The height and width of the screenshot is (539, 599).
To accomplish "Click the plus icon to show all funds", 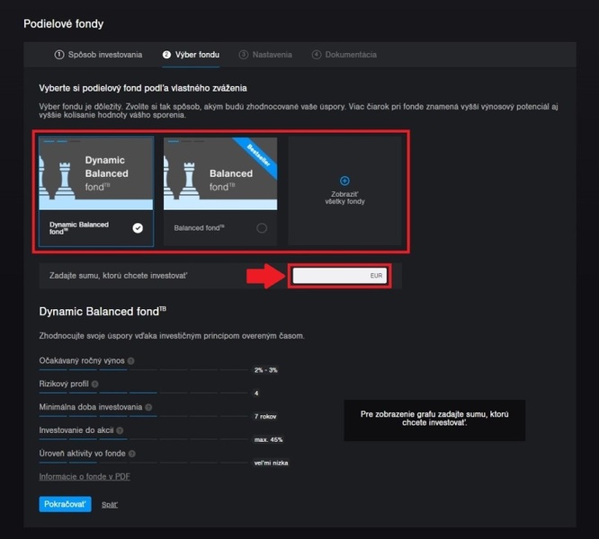I will click(x=344, y=181).
